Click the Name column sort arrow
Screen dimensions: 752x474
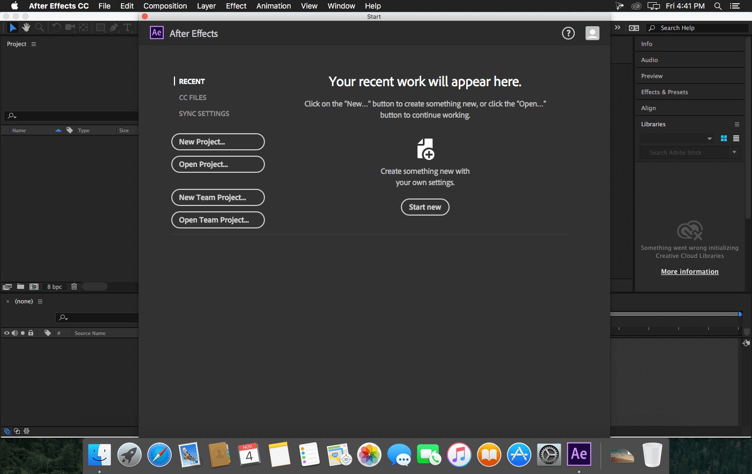click(58, 130)
